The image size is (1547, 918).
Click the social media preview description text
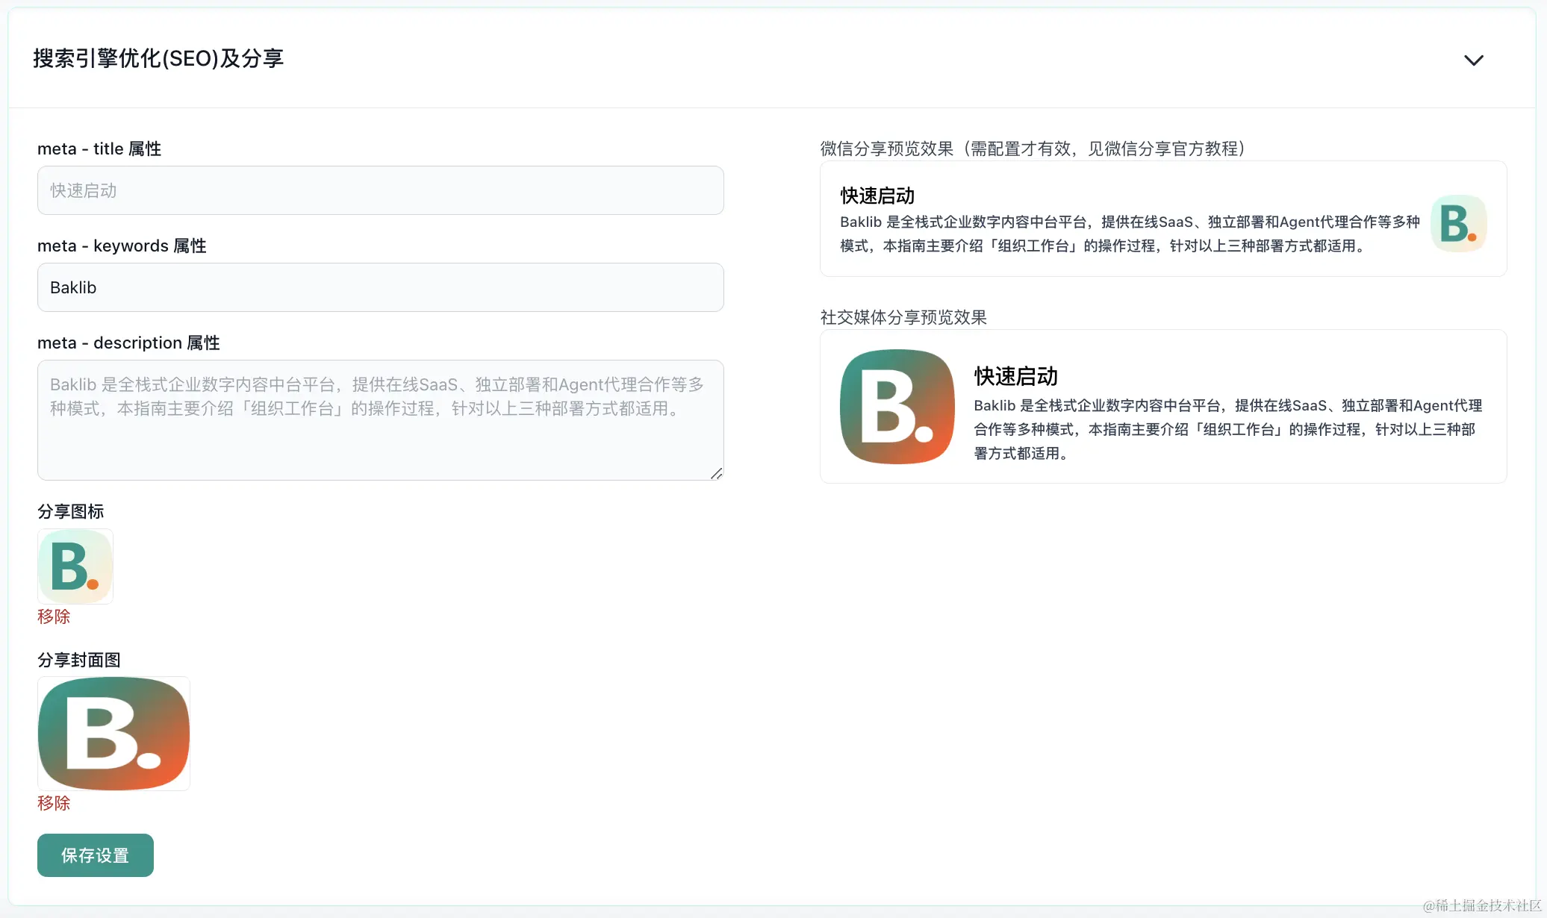1227,429
